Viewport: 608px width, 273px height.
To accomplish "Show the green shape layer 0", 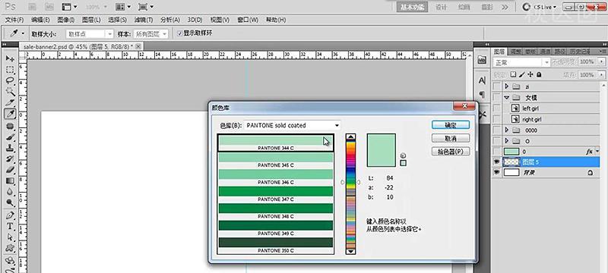I will [x=496, y=152].
